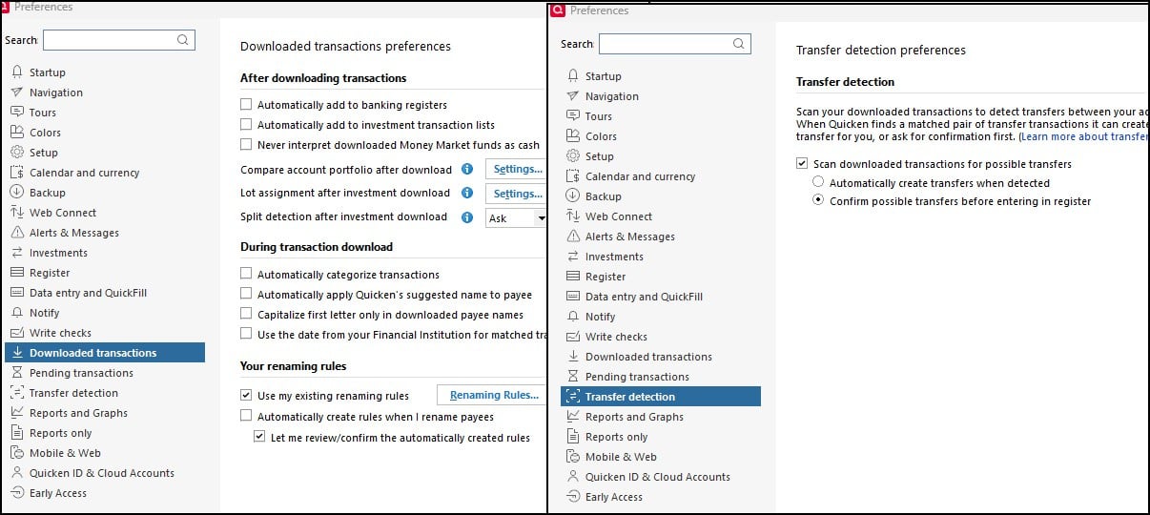Viewport: 1150px width, 515px height.
Task: Uncheck Scan downloaded transactions for possible transfers
Action: (802, 164)
